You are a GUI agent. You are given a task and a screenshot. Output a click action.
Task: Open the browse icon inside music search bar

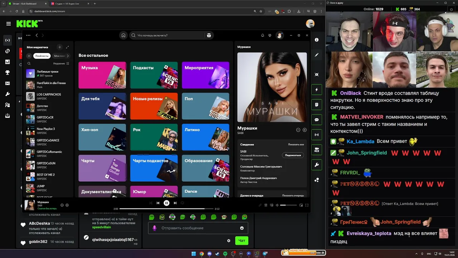[x=209, y=35]
